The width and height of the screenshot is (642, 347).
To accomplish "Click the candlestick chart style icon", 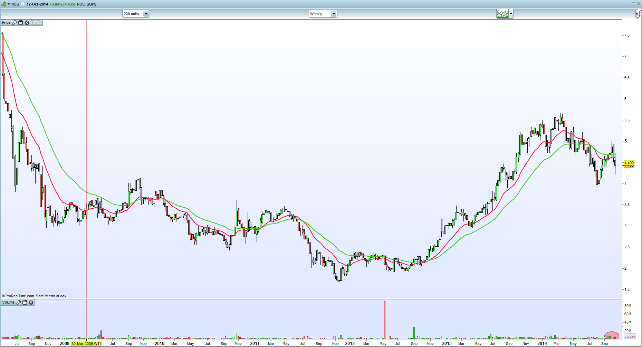I will pos(3,4).
